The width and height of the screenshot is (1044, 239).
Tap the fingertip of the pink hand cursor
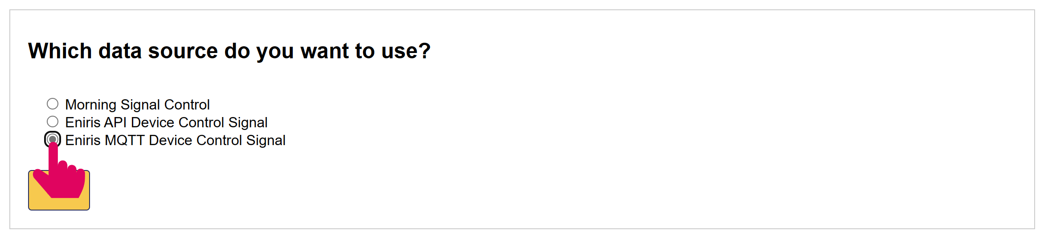[x=53, y=147]
